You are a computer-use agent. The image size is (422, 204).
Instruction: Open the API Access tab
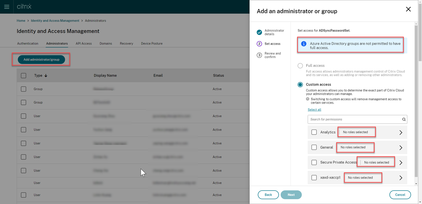tap(84, 44)
